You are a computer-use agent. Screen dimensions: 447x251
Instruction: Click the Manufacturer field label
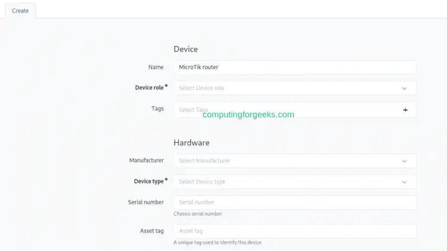146,161
